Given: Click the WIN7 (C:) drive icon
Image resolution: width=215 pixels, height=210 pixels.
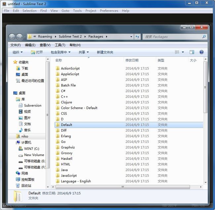Looking at the screenshot, I should (x=21, y=148).
